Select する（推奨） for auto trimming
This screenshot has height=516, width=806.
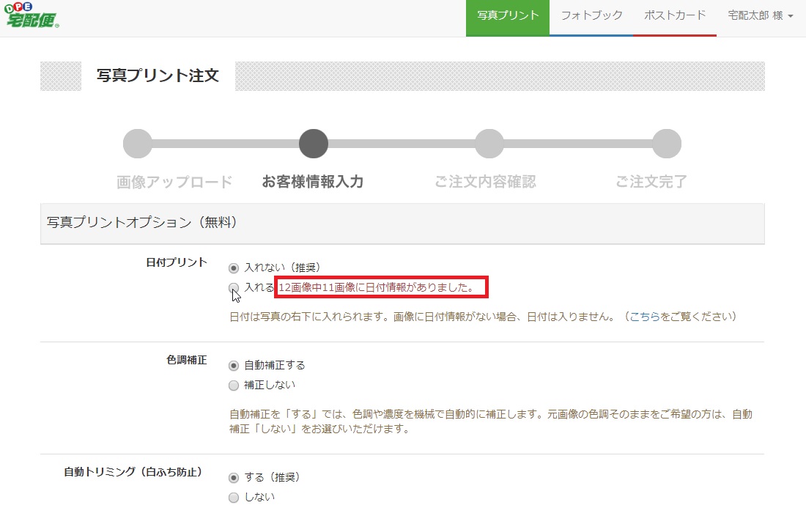click(x=234, y=477)
